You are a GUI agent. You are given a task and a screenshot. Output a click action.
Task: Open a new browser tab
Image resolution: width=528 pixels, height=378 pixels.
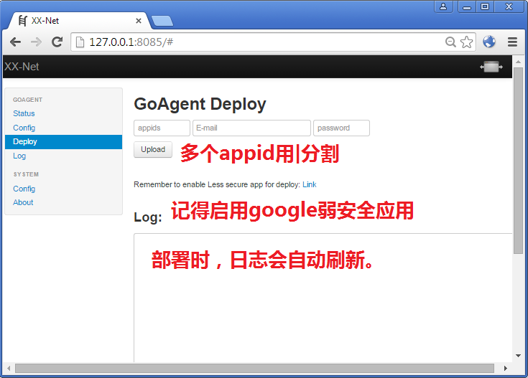click(162, 21)
